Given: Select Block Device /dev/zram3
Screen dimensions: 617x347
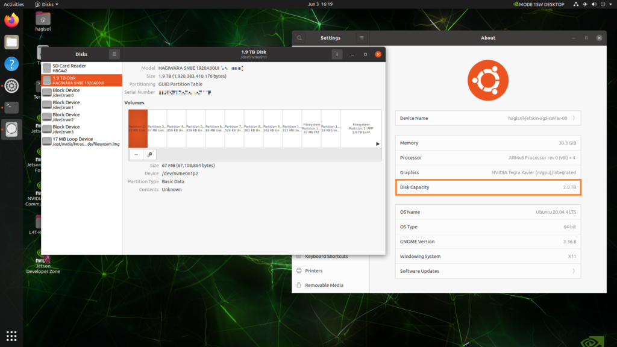Looking at the screenshot, I should [82, 129].
